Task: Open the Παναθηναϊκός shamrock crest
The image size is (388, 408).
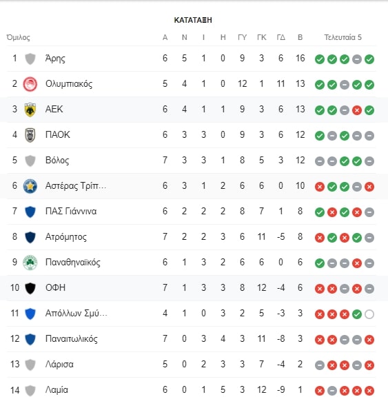Action: click(30, 263)
